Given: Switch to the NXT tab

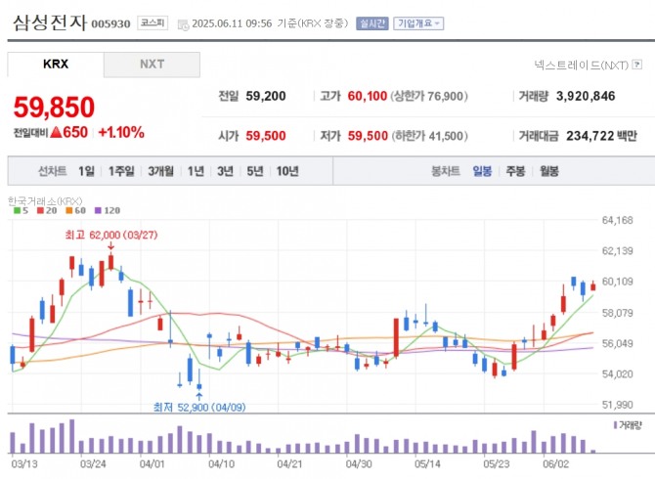Looking at the screenshot, I should [x=153, y=65].
